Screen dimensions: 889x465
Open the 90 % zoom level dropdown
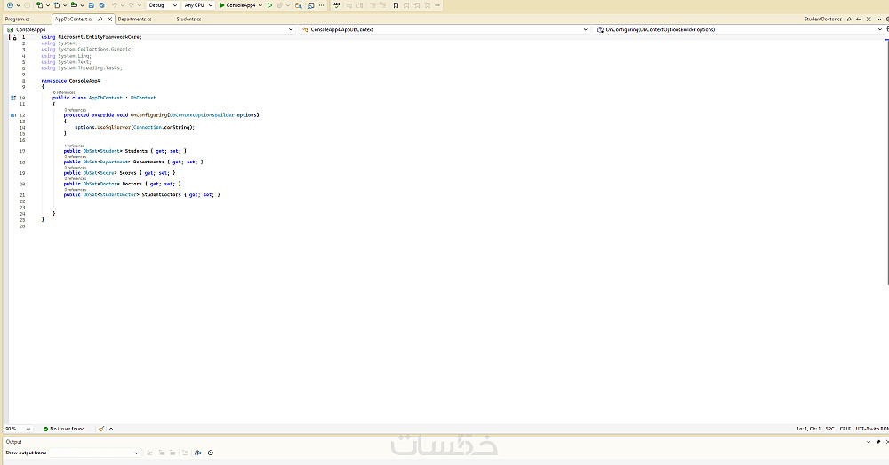[x=18, y=429]
